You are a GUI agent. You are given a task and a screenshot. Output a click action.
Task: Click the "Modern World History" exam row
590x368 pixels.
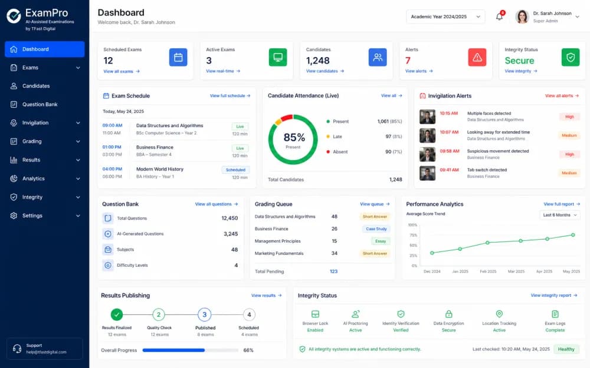[x=176, y=173]
